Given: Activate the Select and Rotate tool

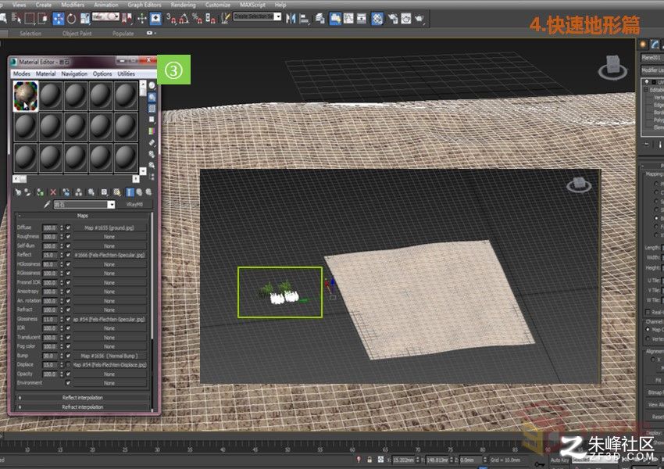Looking at the screenshot, I should 71,18.
